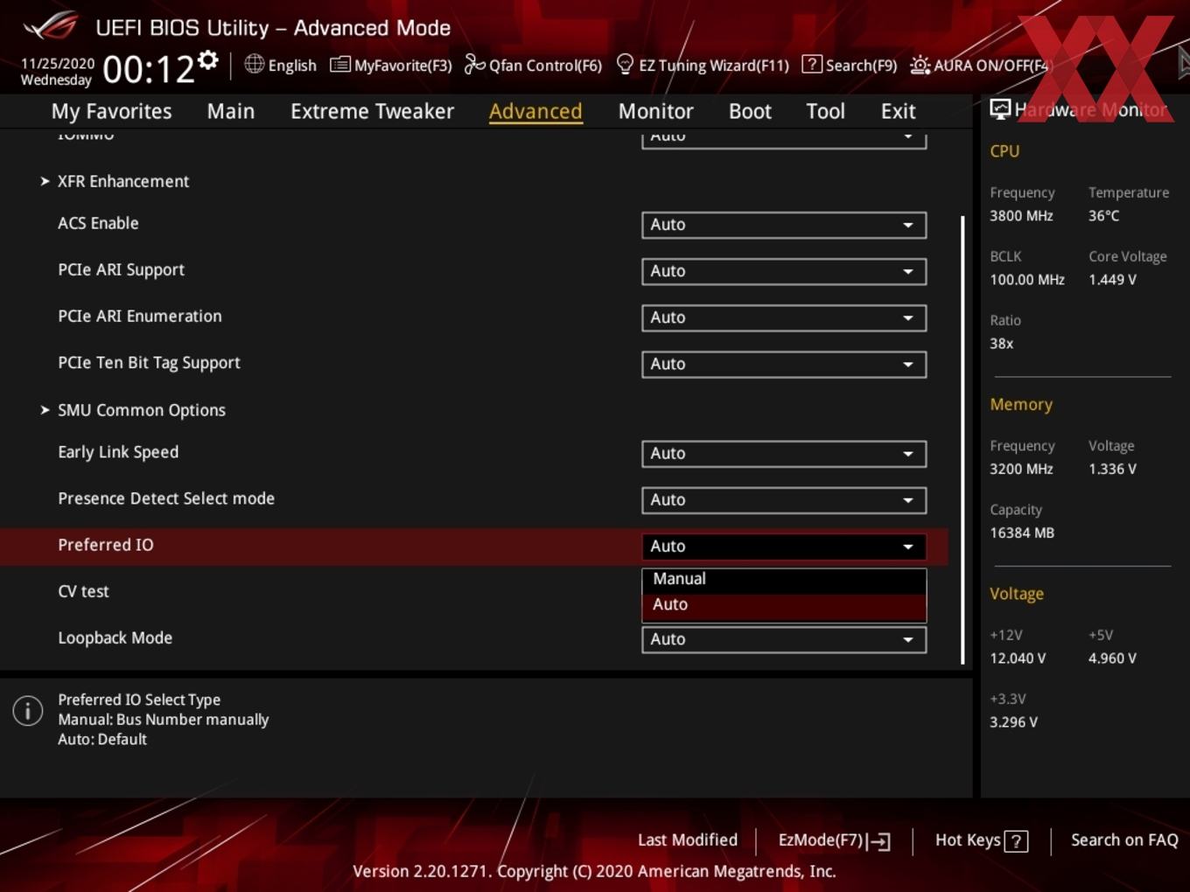Click the +12V 12.040 V reading
Image resolution: width=1190 pixels, height=892 pixels.
[x=1018, y=659]
